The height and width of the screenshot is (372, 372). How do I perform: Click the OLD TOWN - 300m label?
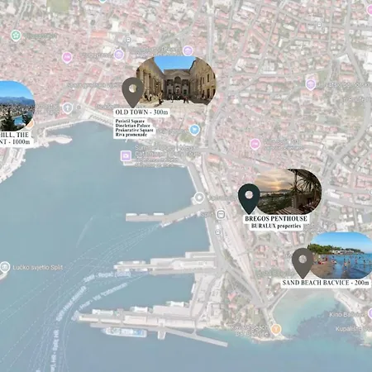(141, 112)
